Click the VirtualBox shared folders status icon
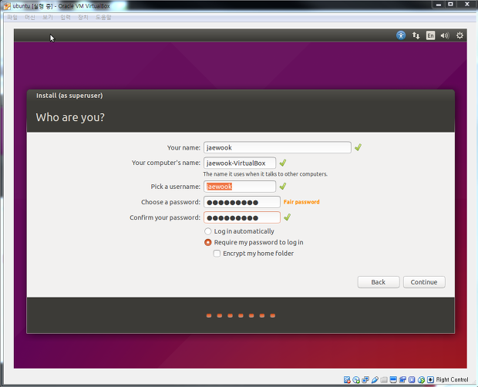This screenshot has height=387, width=478. click(x=384, y=380)
